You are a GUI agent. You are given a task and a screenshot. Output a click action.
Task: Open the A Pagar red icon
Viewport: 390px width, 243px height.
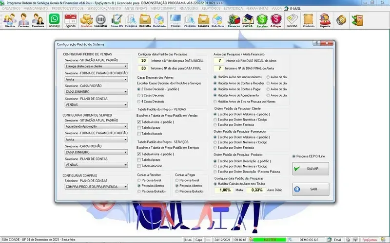(x=276, y=21)
